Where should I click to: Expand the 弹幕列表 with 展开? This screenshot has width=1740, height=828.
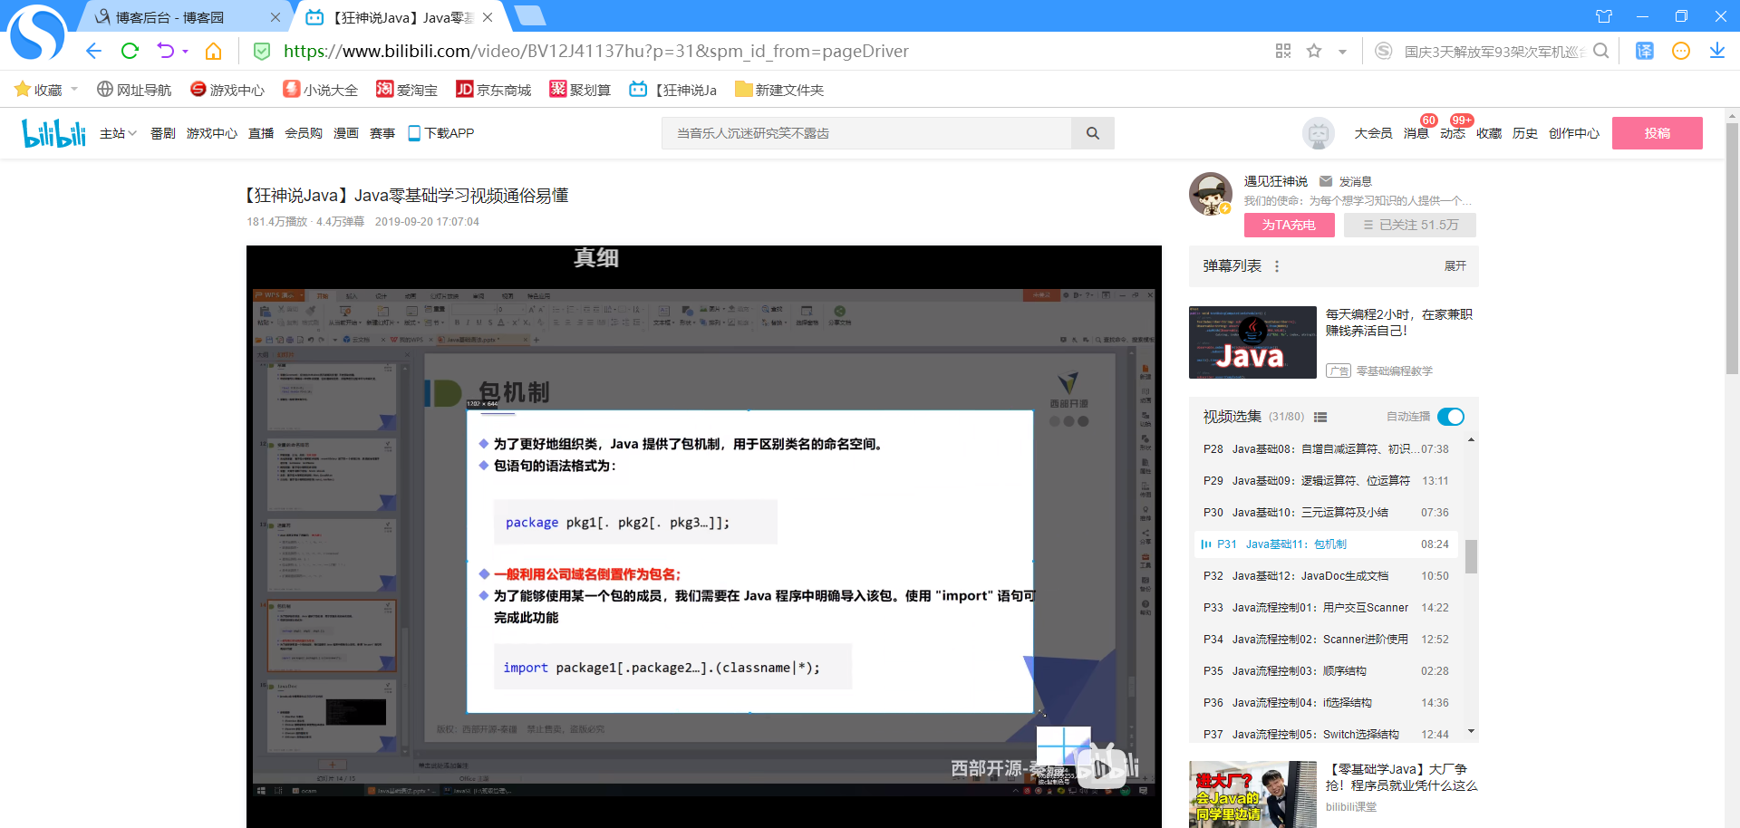pyautogui.click(x=1455, y=266)
